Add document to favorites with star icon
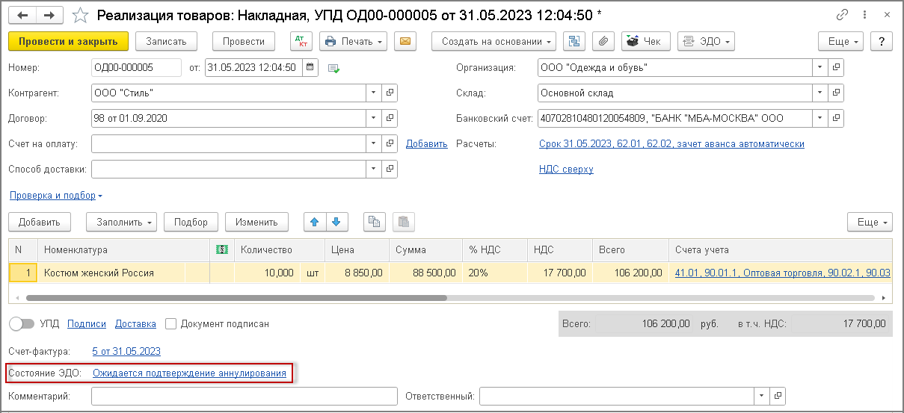Image resolution: width=904 pixels, height=413 pixels. coord(81,15)
